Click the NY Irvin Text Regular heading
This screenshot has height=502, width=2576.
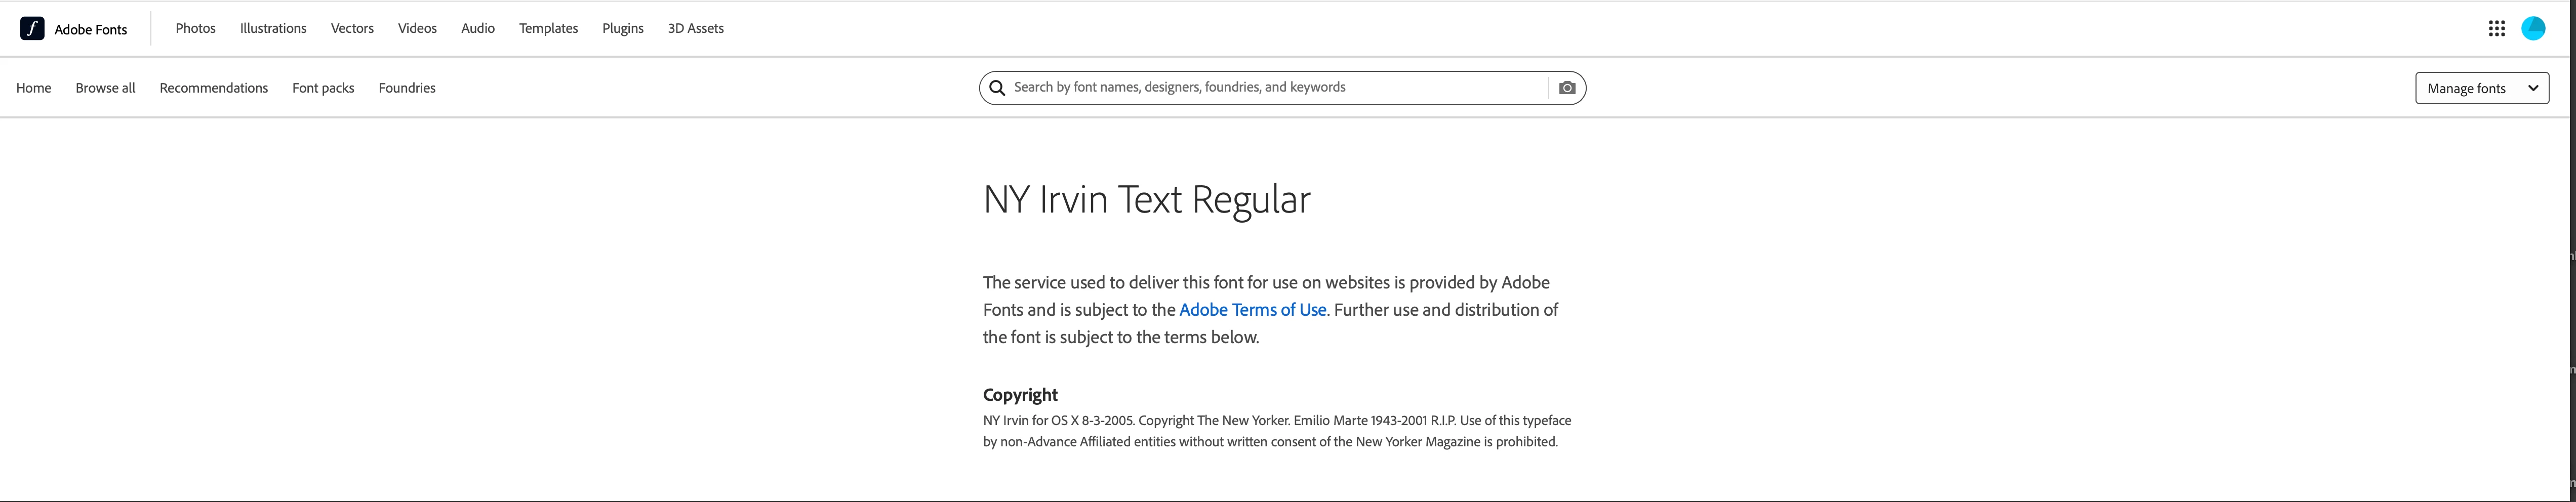tap(1147, 199)
